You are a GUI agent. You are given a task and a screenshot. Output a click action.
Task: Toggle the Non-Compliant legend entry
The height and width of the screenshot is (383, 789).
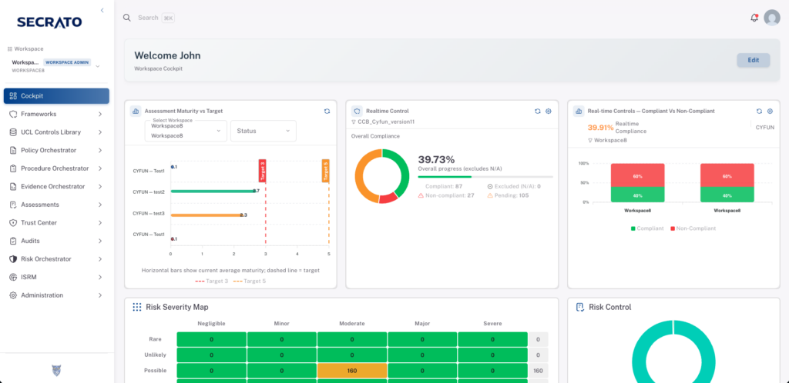(693, 228)
